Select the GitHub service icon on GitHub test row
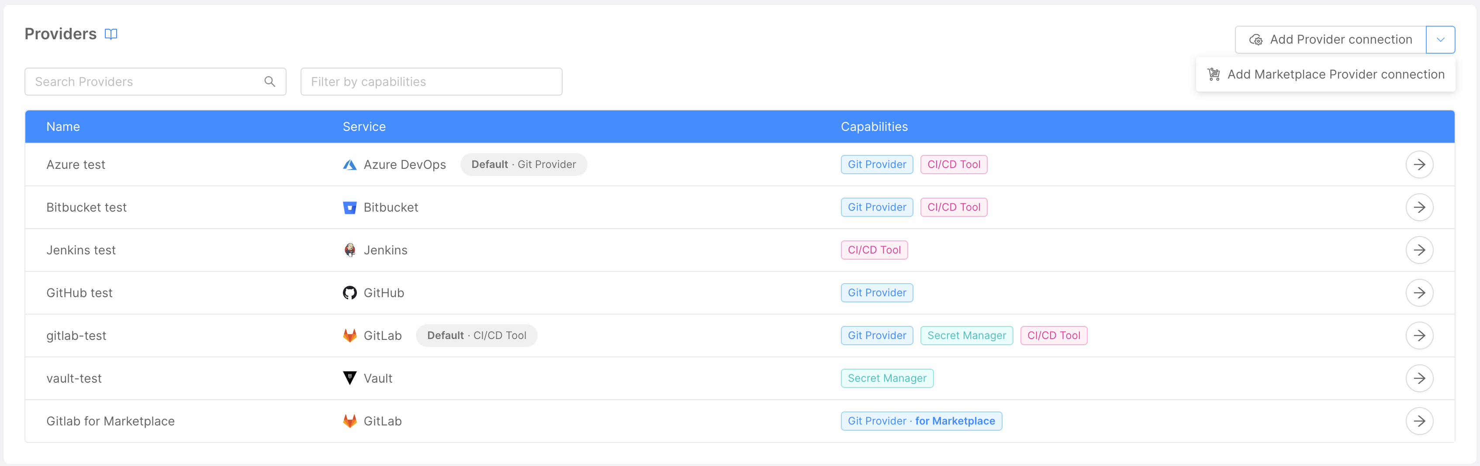 pyautogui.click(x=349, y=293)
